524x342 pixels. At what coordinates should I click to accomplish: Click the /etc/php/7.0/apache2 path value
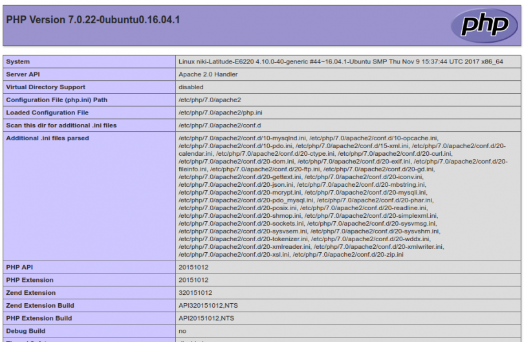210,100
